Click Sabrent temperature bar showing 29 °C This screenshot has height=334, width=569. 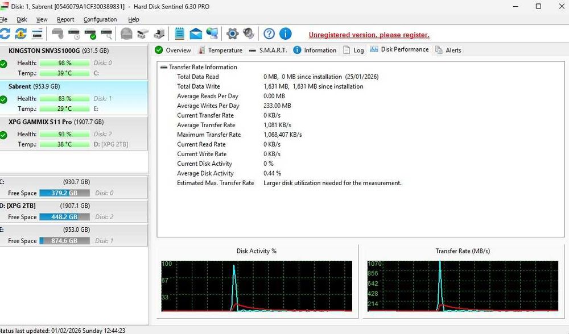(65, 108)
